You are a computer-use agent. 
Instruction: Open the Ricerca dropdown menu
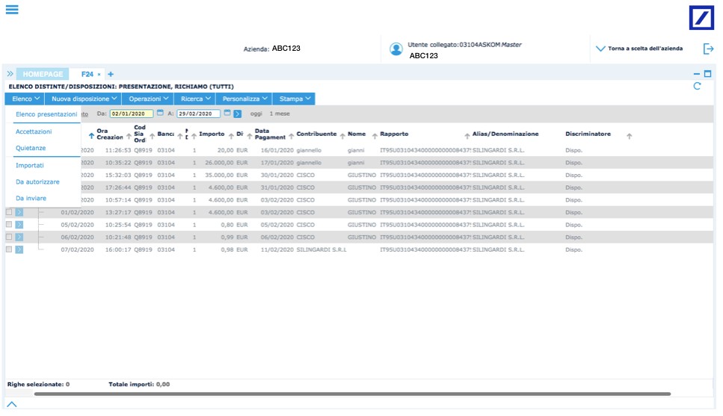pos(195,99)
